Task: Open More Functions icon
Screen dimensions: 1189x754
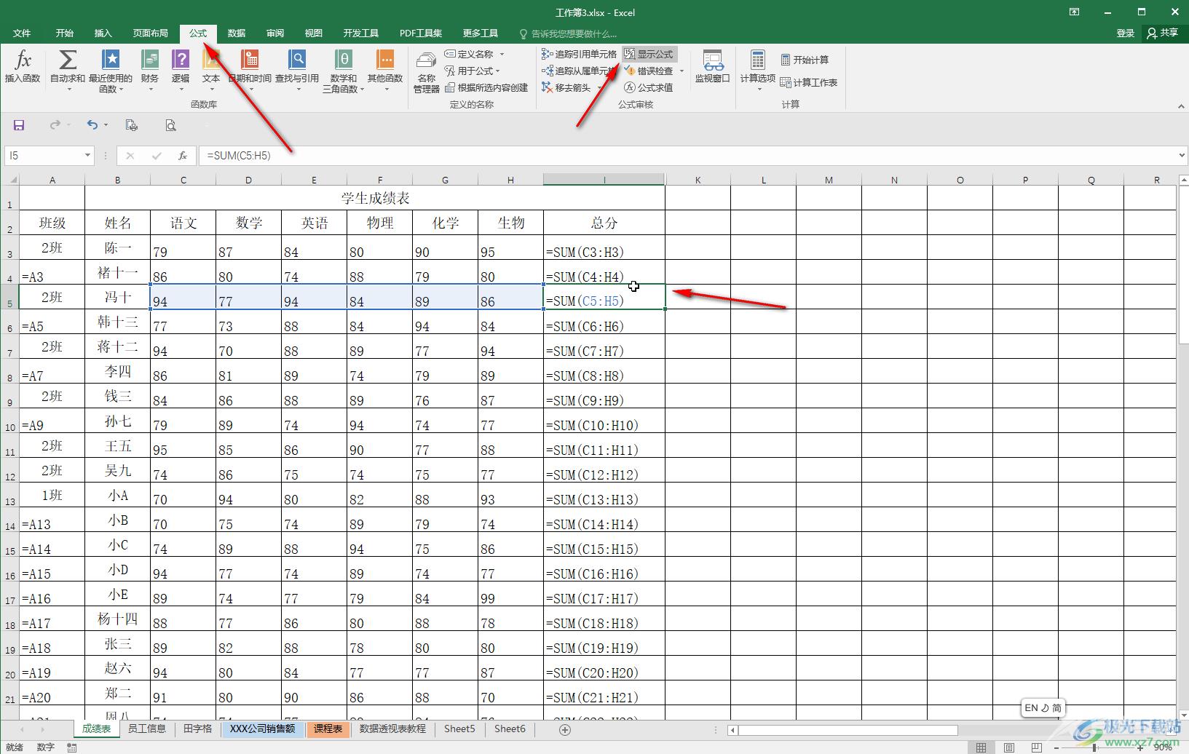Action: point(384,60)
